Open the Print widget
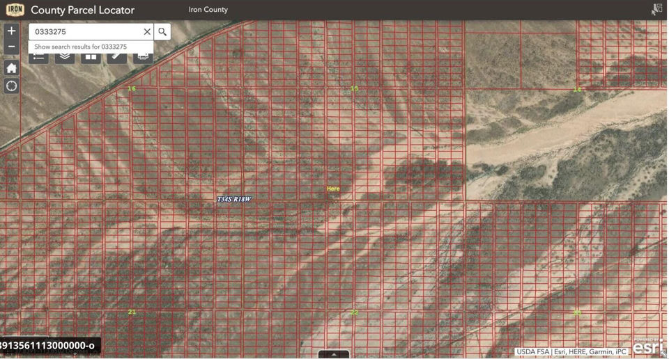 pos(143,58)
